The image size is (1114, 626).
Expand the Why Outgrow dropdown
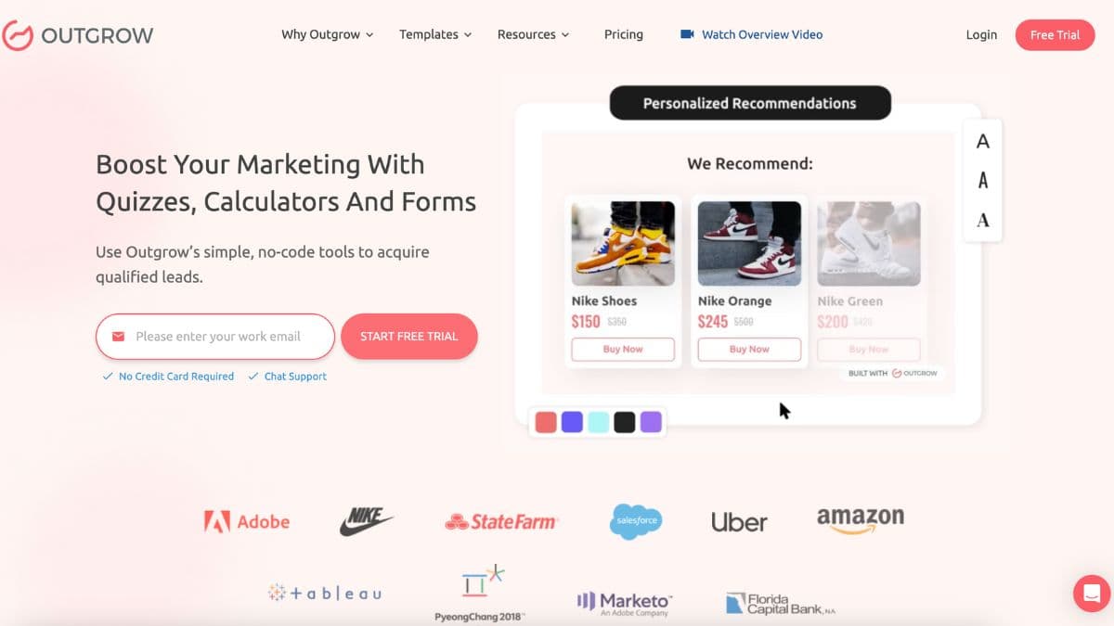tap(327, 34)
